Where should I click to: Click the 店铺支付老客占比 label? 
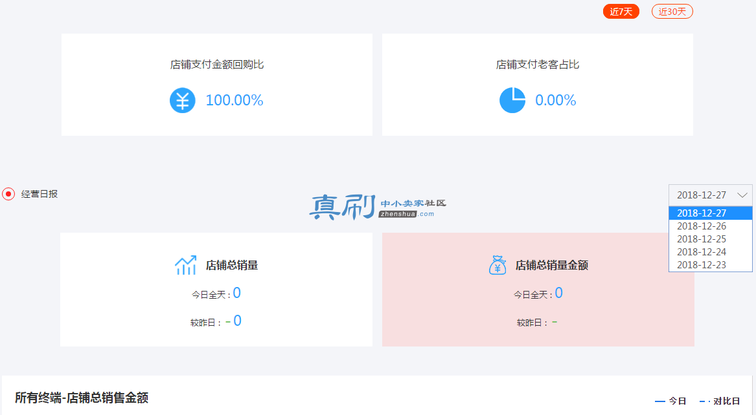[538, 65]
